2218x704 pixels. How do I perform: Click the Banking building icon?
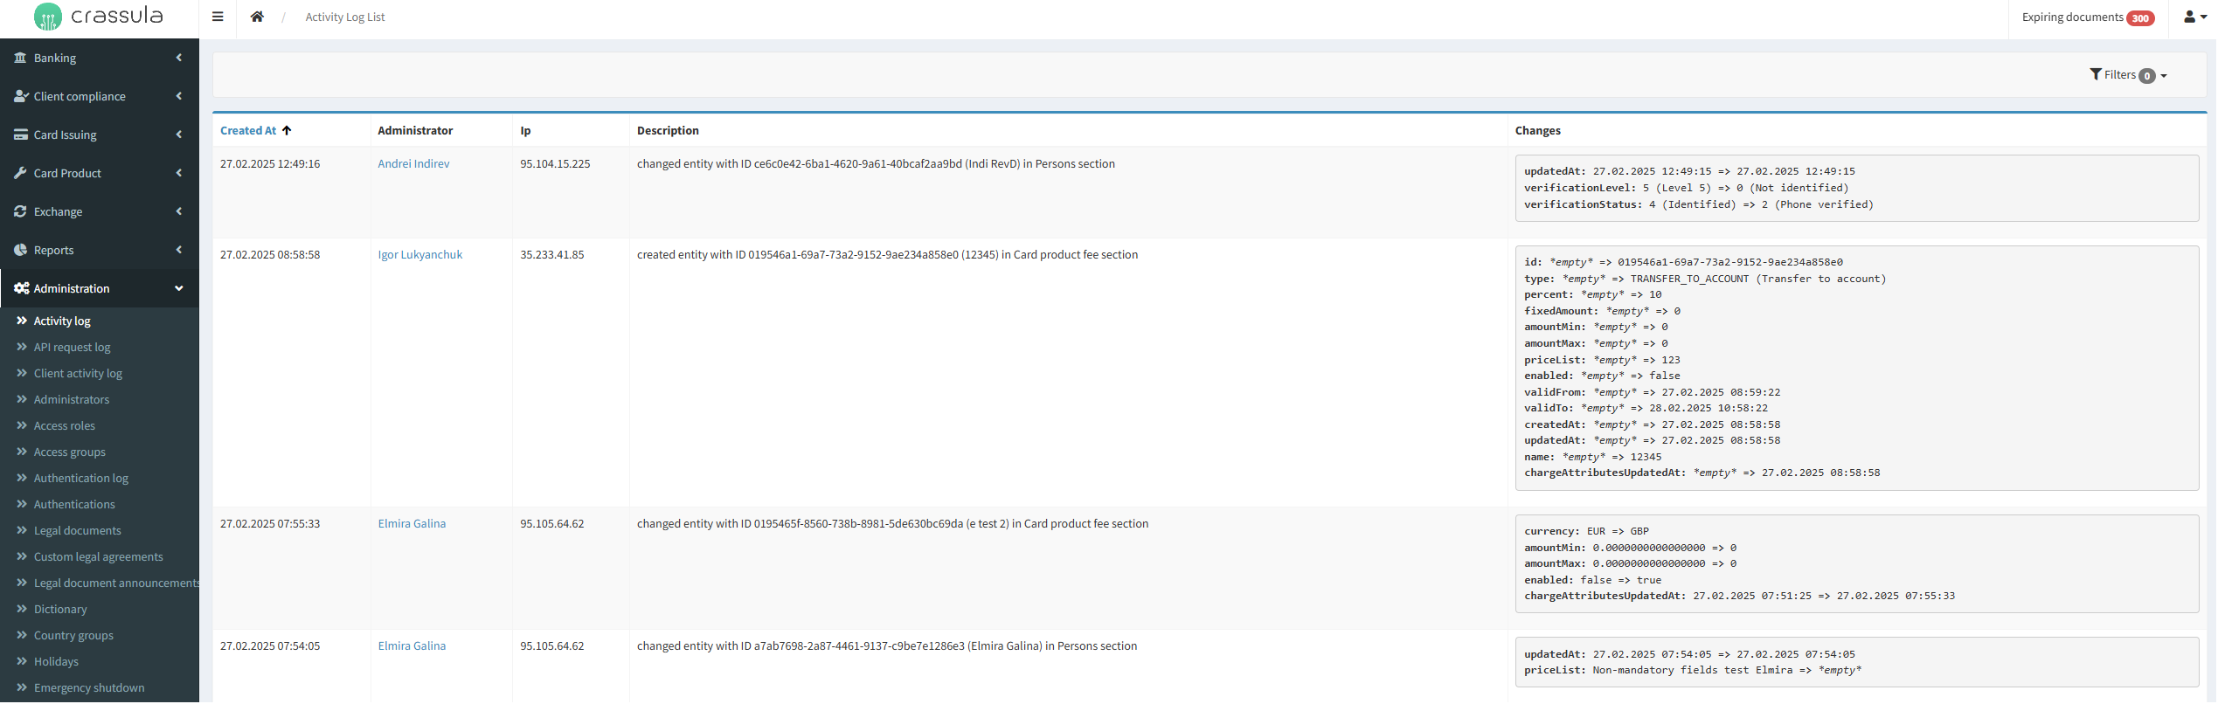[20, 58]
